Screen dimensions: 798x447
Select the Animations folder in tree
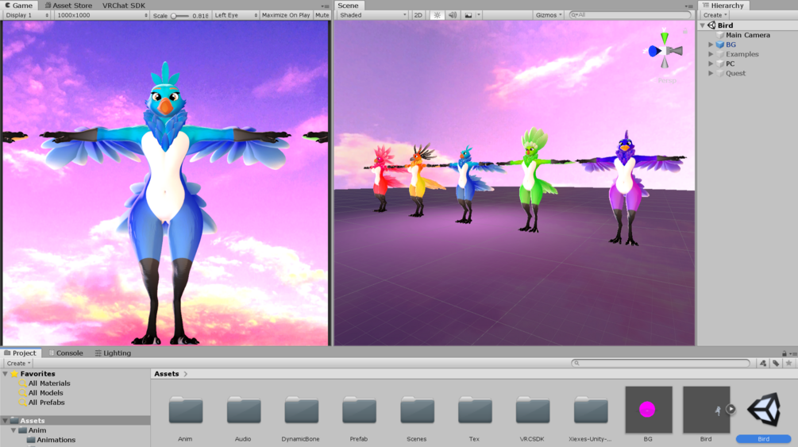point(56,440)
